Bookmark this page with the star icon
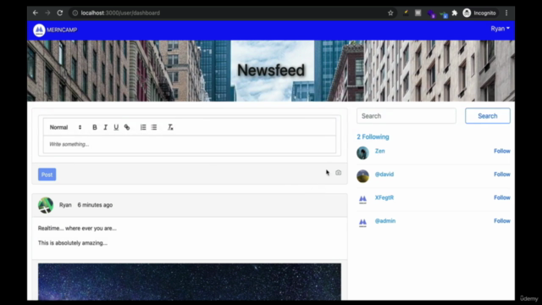Viewport: 542px width, 305px height. click(390, 13)
